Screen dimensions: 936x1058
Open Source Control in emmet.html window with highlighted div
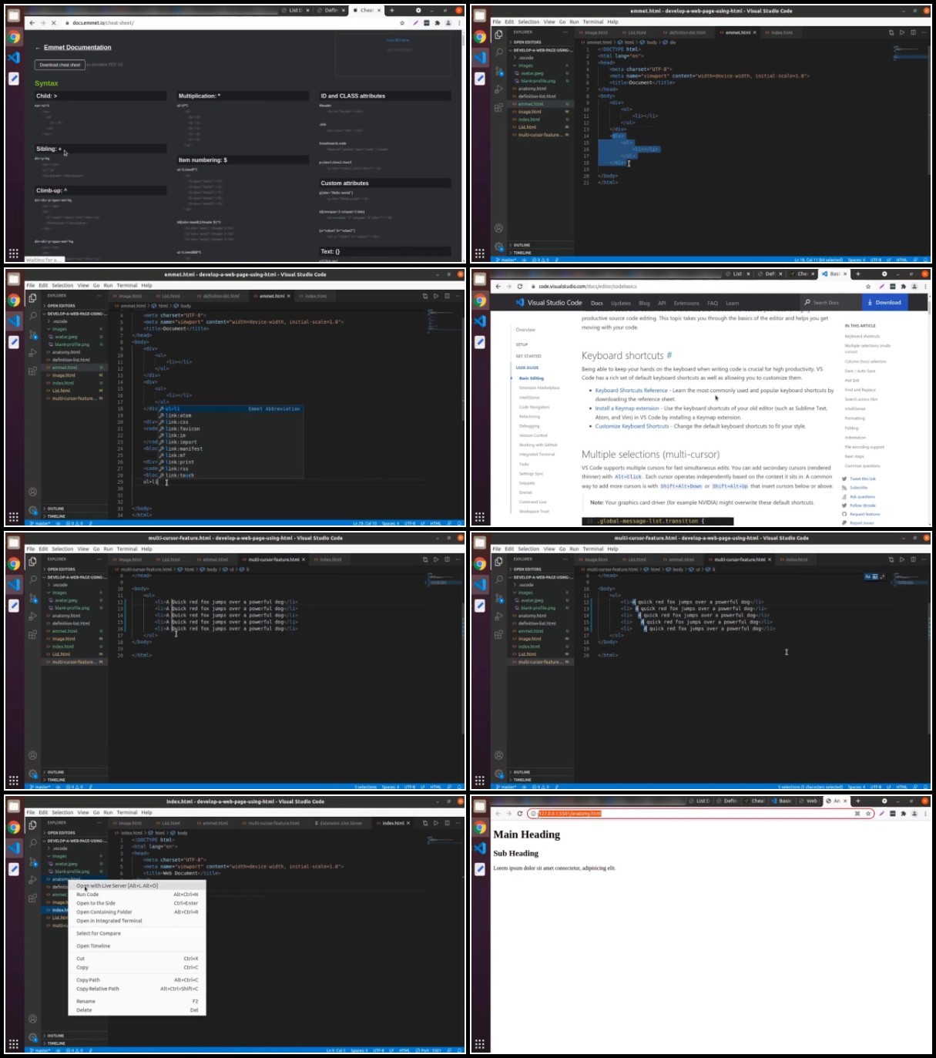tap(498, 71)
